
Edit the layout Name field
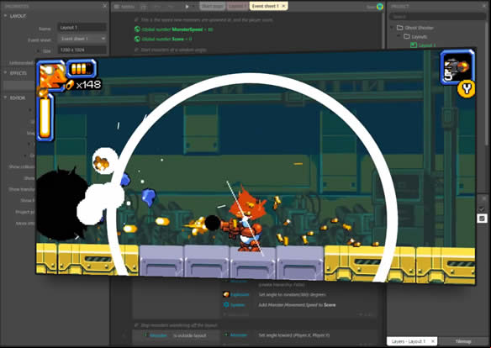click(x=82, y=28)
